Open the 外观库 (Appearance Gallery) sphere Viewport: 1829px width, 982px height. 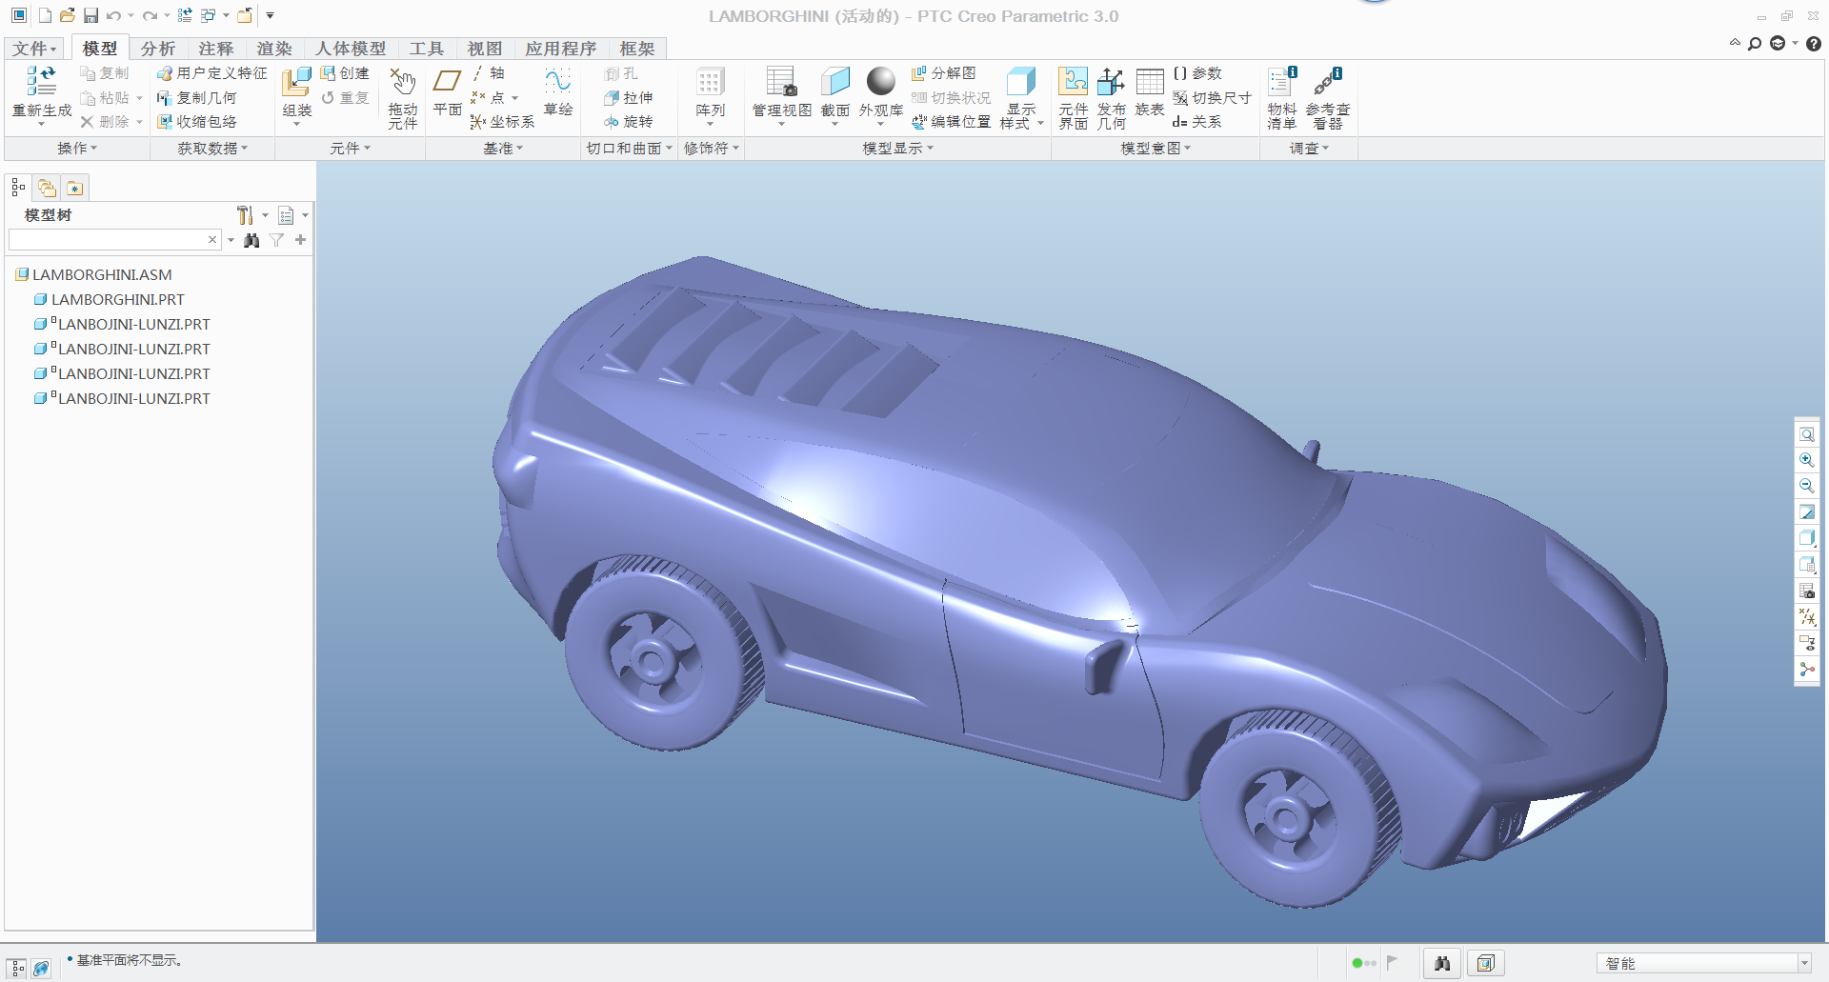881,81
